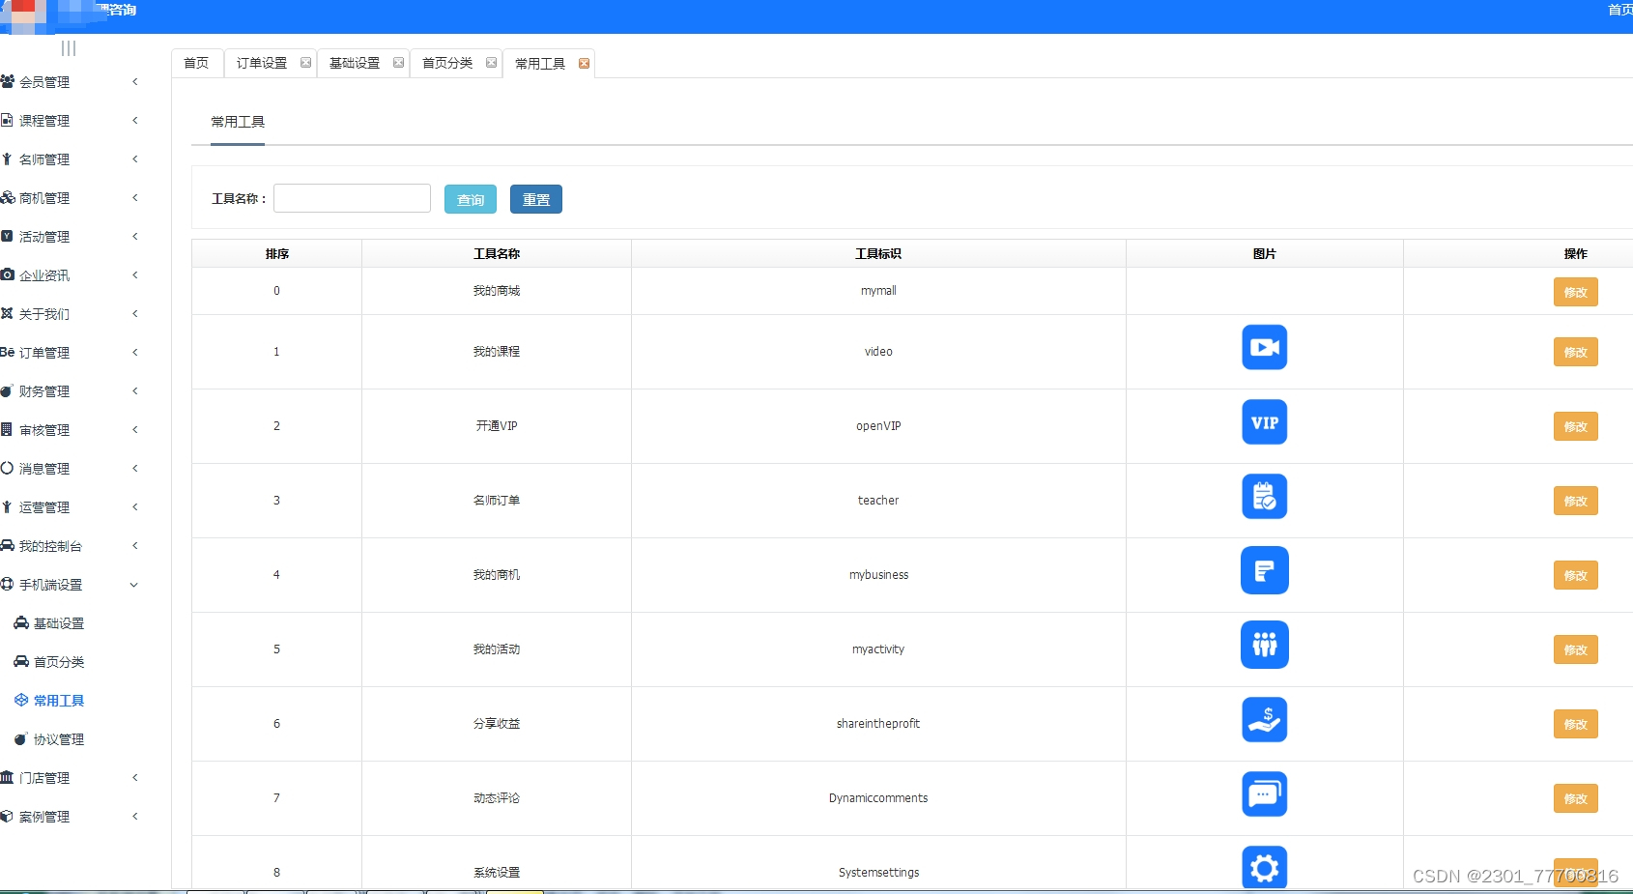This screenshot has height=894, width=1633.
Task: Click the 排序 column header
Action: [277, 254]
